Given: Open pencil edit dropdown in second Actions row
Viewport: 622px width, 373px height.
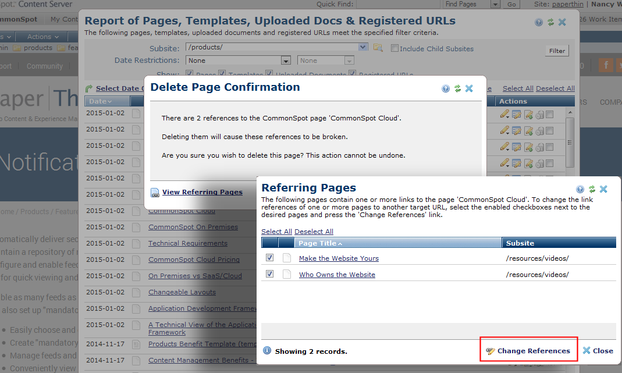Looking at the screenshot, I should pos(504,131).
